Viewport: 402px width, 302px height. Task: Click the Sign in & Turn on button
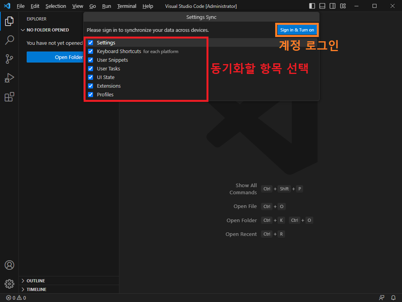pos(297,30)
